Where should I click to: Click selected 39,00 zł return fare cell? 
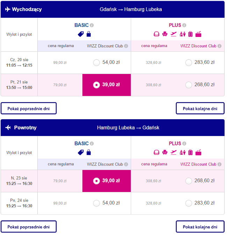tap(107, 181)
